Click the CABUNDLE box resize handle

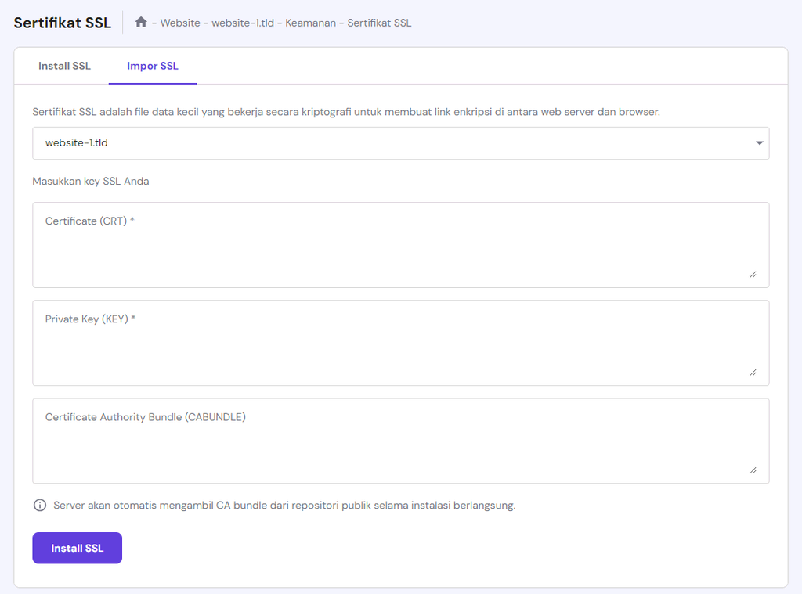(x=753, y=470)
